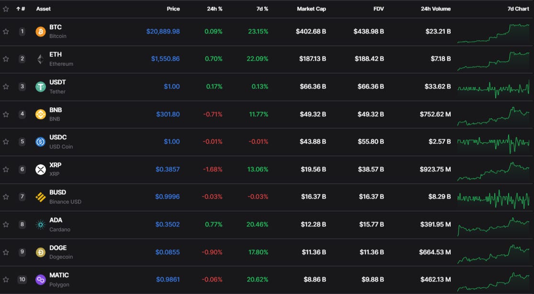Click the BNB logo icon

pyautogui.click(x=41, y=114)
